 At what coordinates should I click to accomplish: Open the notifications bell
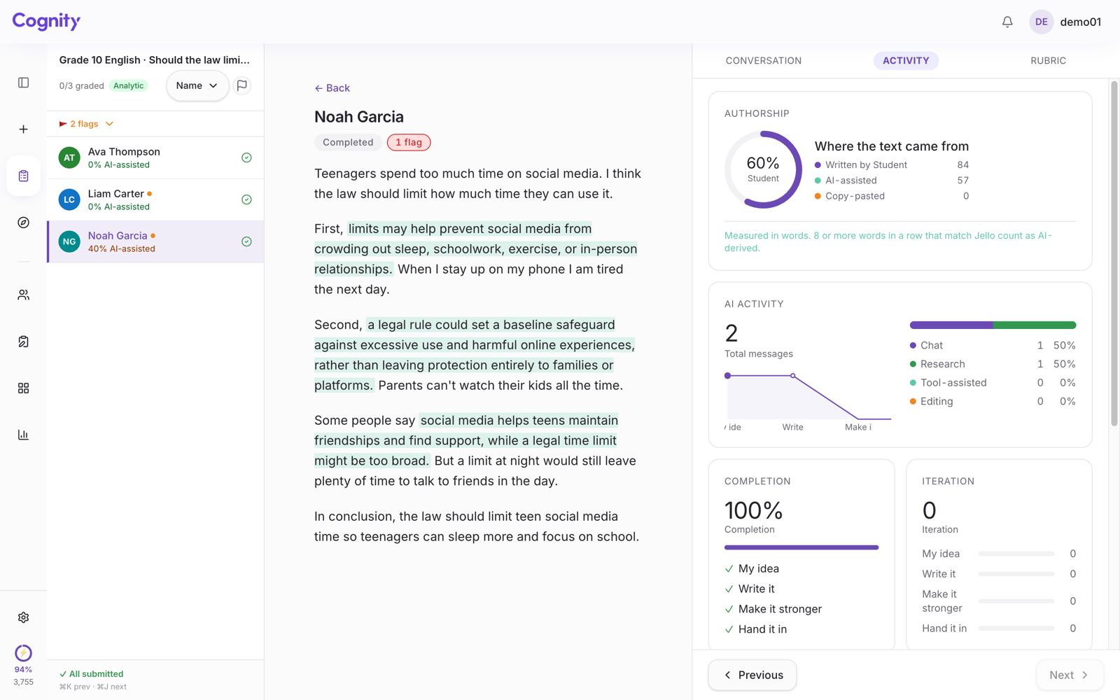1007,22
